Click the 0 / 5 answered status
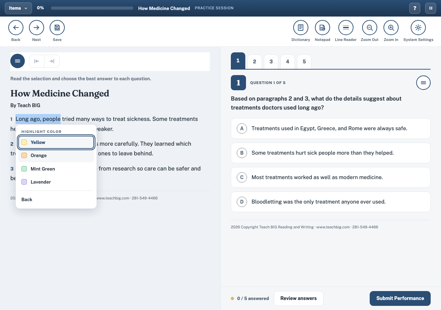The image size is (441, 310). click(250, 299)
